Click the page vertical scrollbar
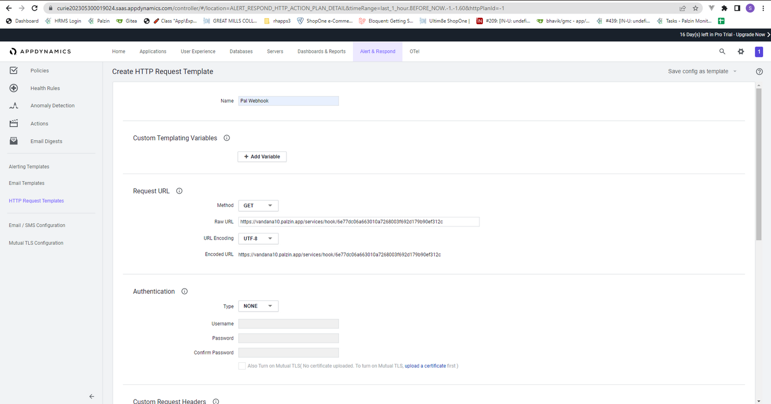Viewport: 771px width, 404px height. pos(759,164)
